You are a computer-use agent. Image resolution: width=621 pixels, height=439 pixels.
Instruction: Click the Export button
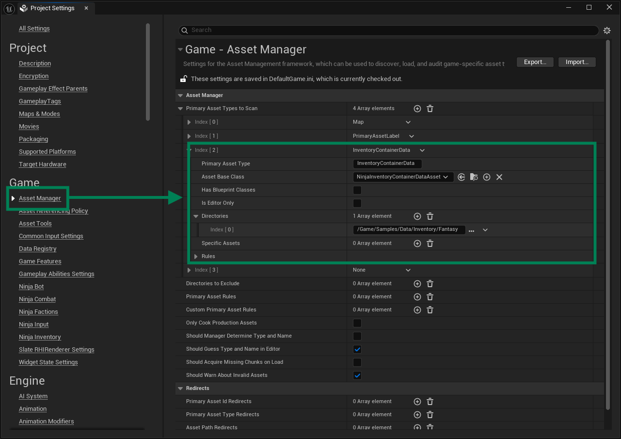point(535,62)
